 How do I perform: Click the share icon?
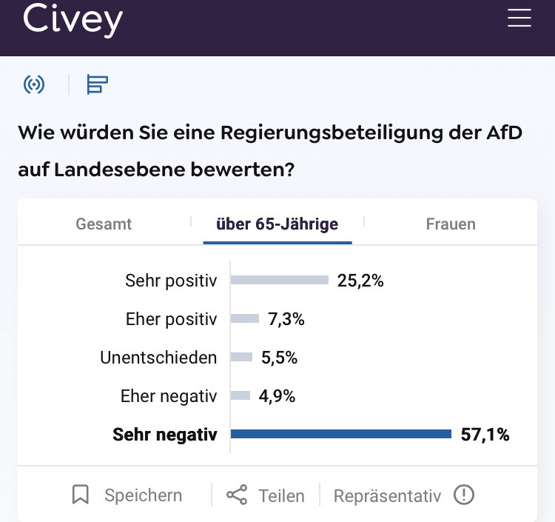(x=237, y=495)
